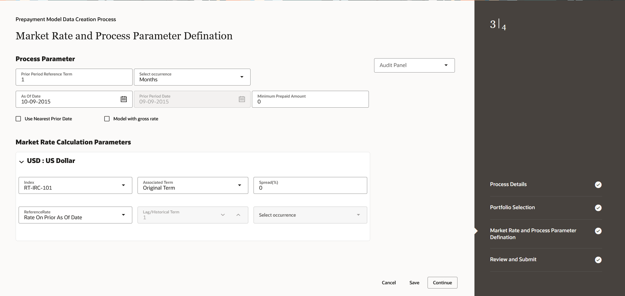The image size is (625, 296).
Task: Click the decrement arrow on Lag/Historical Term
Action: pyautogui.click(x=223, y=215)
